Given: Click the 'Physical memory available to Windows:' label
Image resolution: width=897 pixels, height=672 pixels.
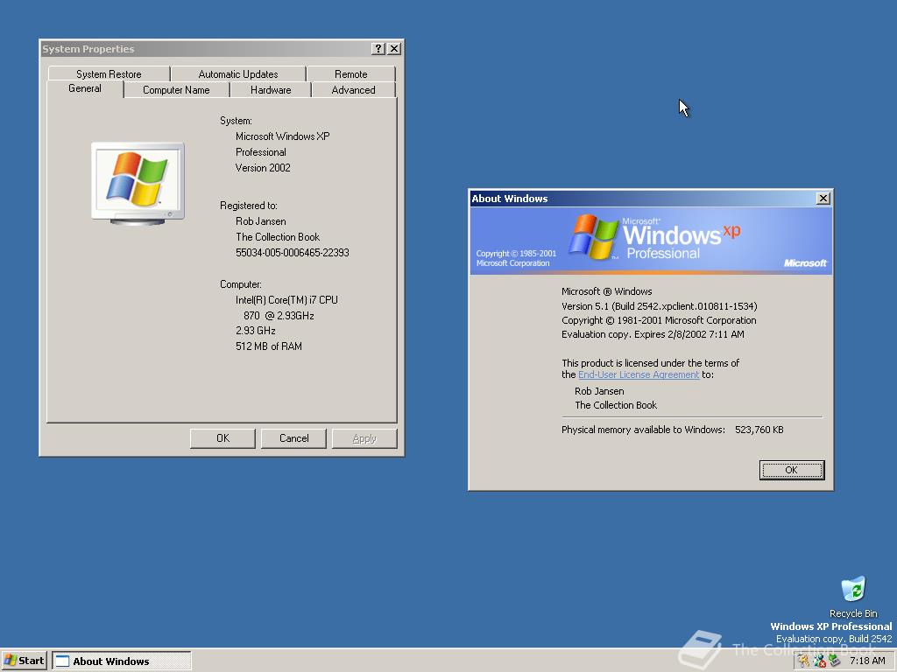Looking at the screenshot, I should point(643,430).
